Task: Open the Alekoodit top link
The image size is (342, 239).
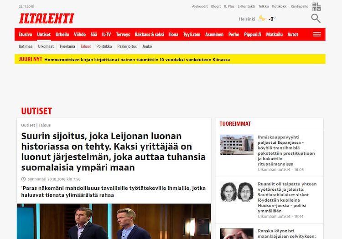Action: coord(200,6)
